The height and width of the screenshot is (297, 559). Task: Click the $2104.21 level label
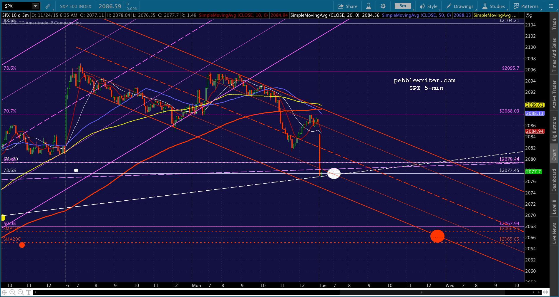tap(509, 21)
